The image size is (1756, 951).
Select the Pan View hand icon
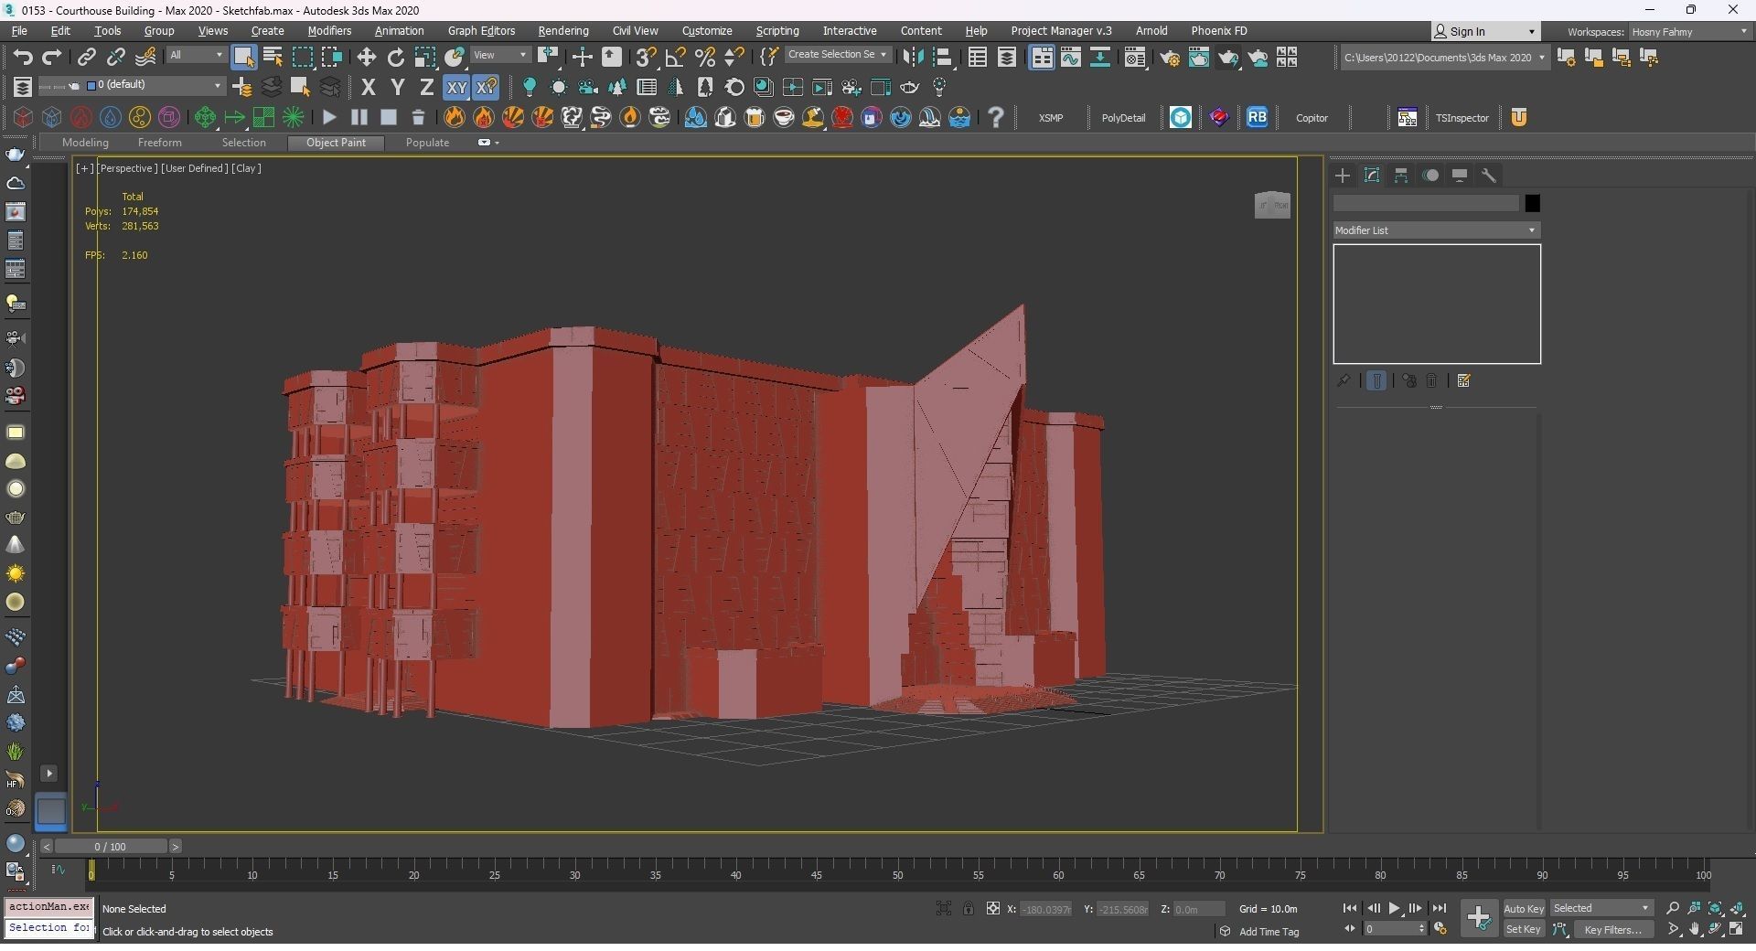(1695, 929)
